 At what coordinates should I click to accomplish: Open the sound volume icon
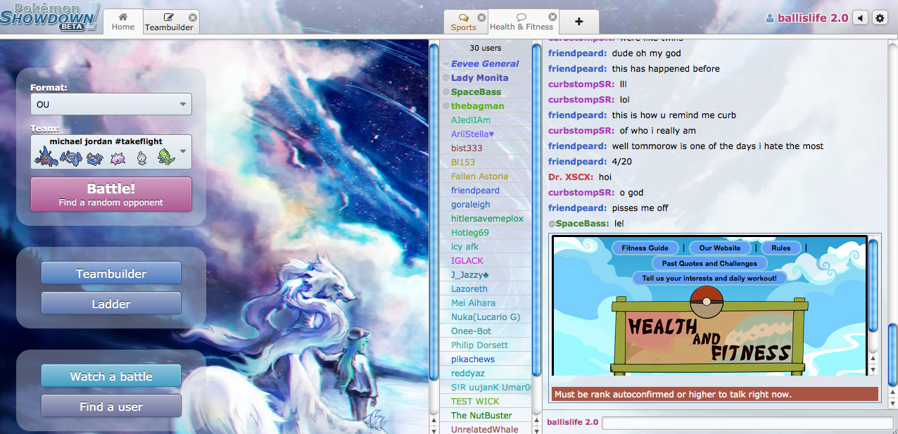click(x=860, y=18)
